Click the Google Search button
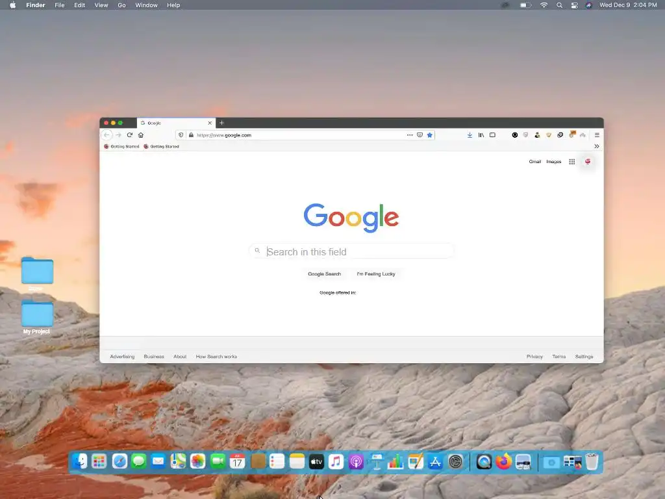This screenshot has height=499, width=665. coord(325,274)
